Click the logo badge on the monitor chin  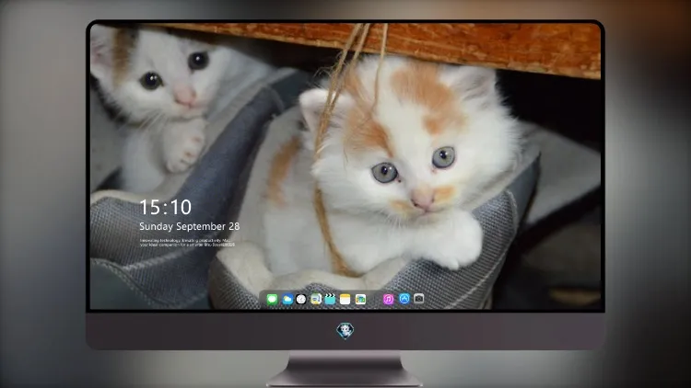(x=345, y=331)
